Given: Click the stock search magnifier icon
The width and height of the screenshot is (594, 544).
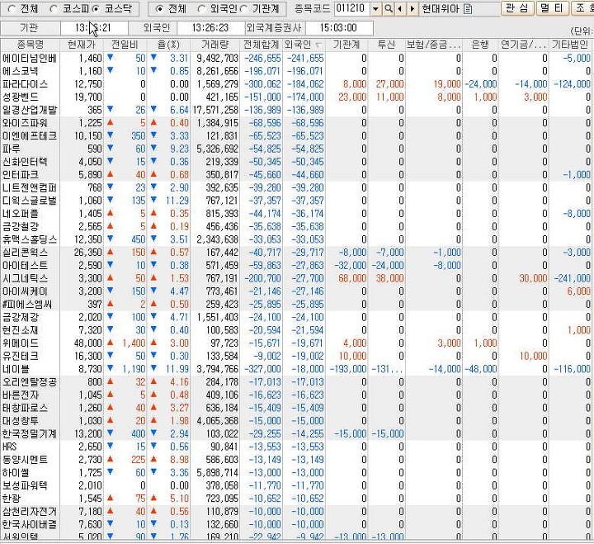Looking at the screenshot, I should pos(389,9).
